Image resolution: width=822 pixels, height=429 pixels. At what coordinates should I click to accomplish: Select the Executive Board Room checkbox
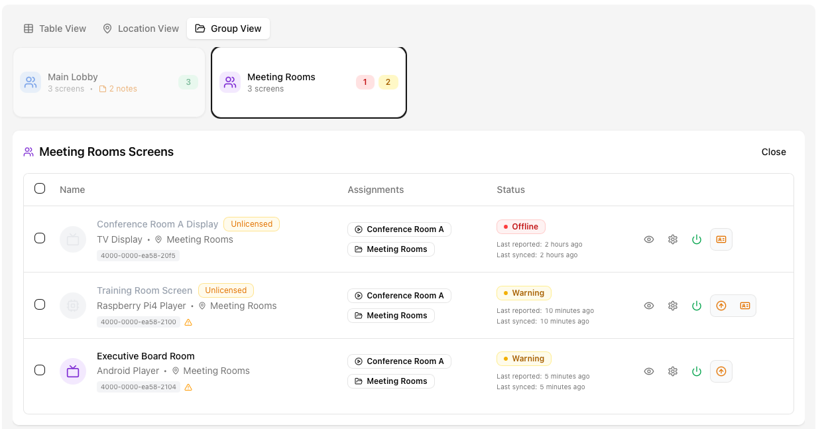coord(40,370)
